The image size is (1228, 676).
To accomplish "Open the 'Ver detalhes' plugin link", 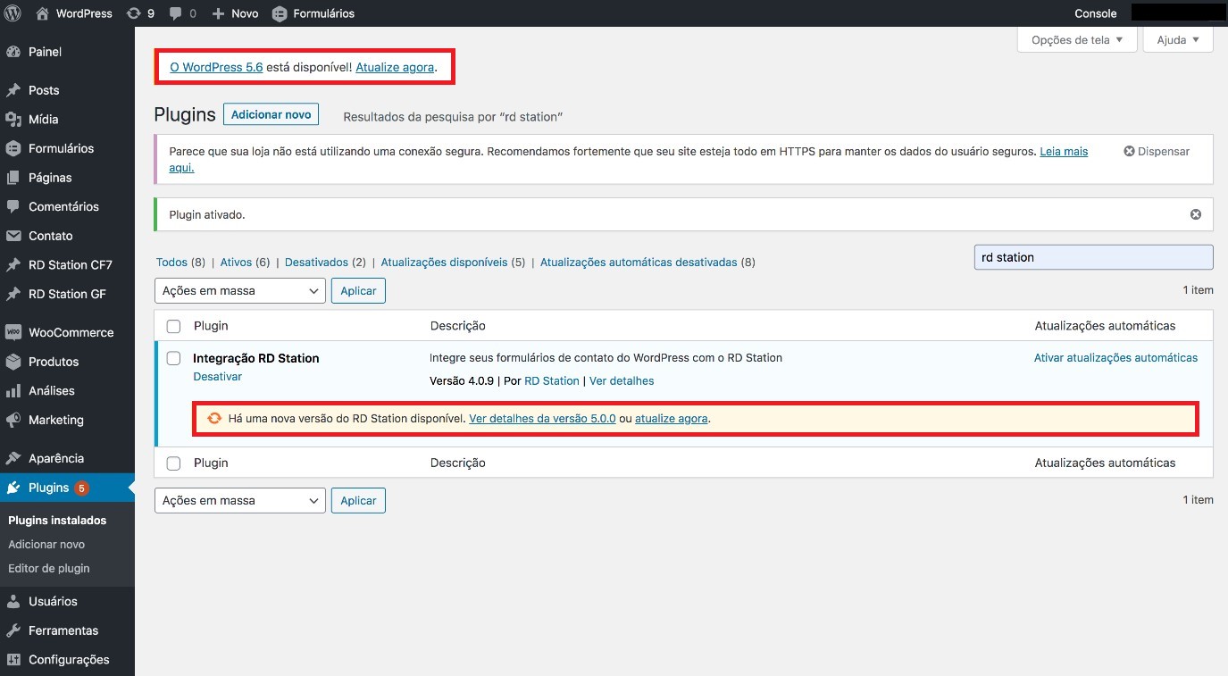I will point(622,381).
